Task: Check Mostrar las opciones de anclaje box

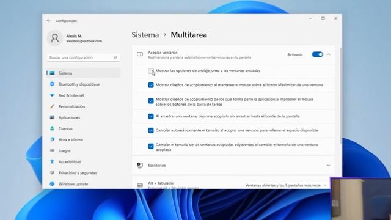Action: (x=151, y=71)
